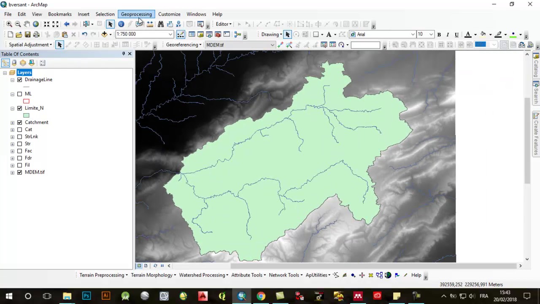Select the Zoom In tool
Screen dimensions: 540x304
9,24
